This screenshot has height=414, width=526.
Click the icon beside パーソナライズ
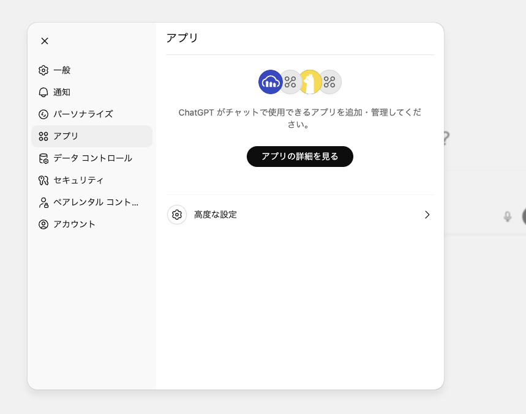pos(43,114)
